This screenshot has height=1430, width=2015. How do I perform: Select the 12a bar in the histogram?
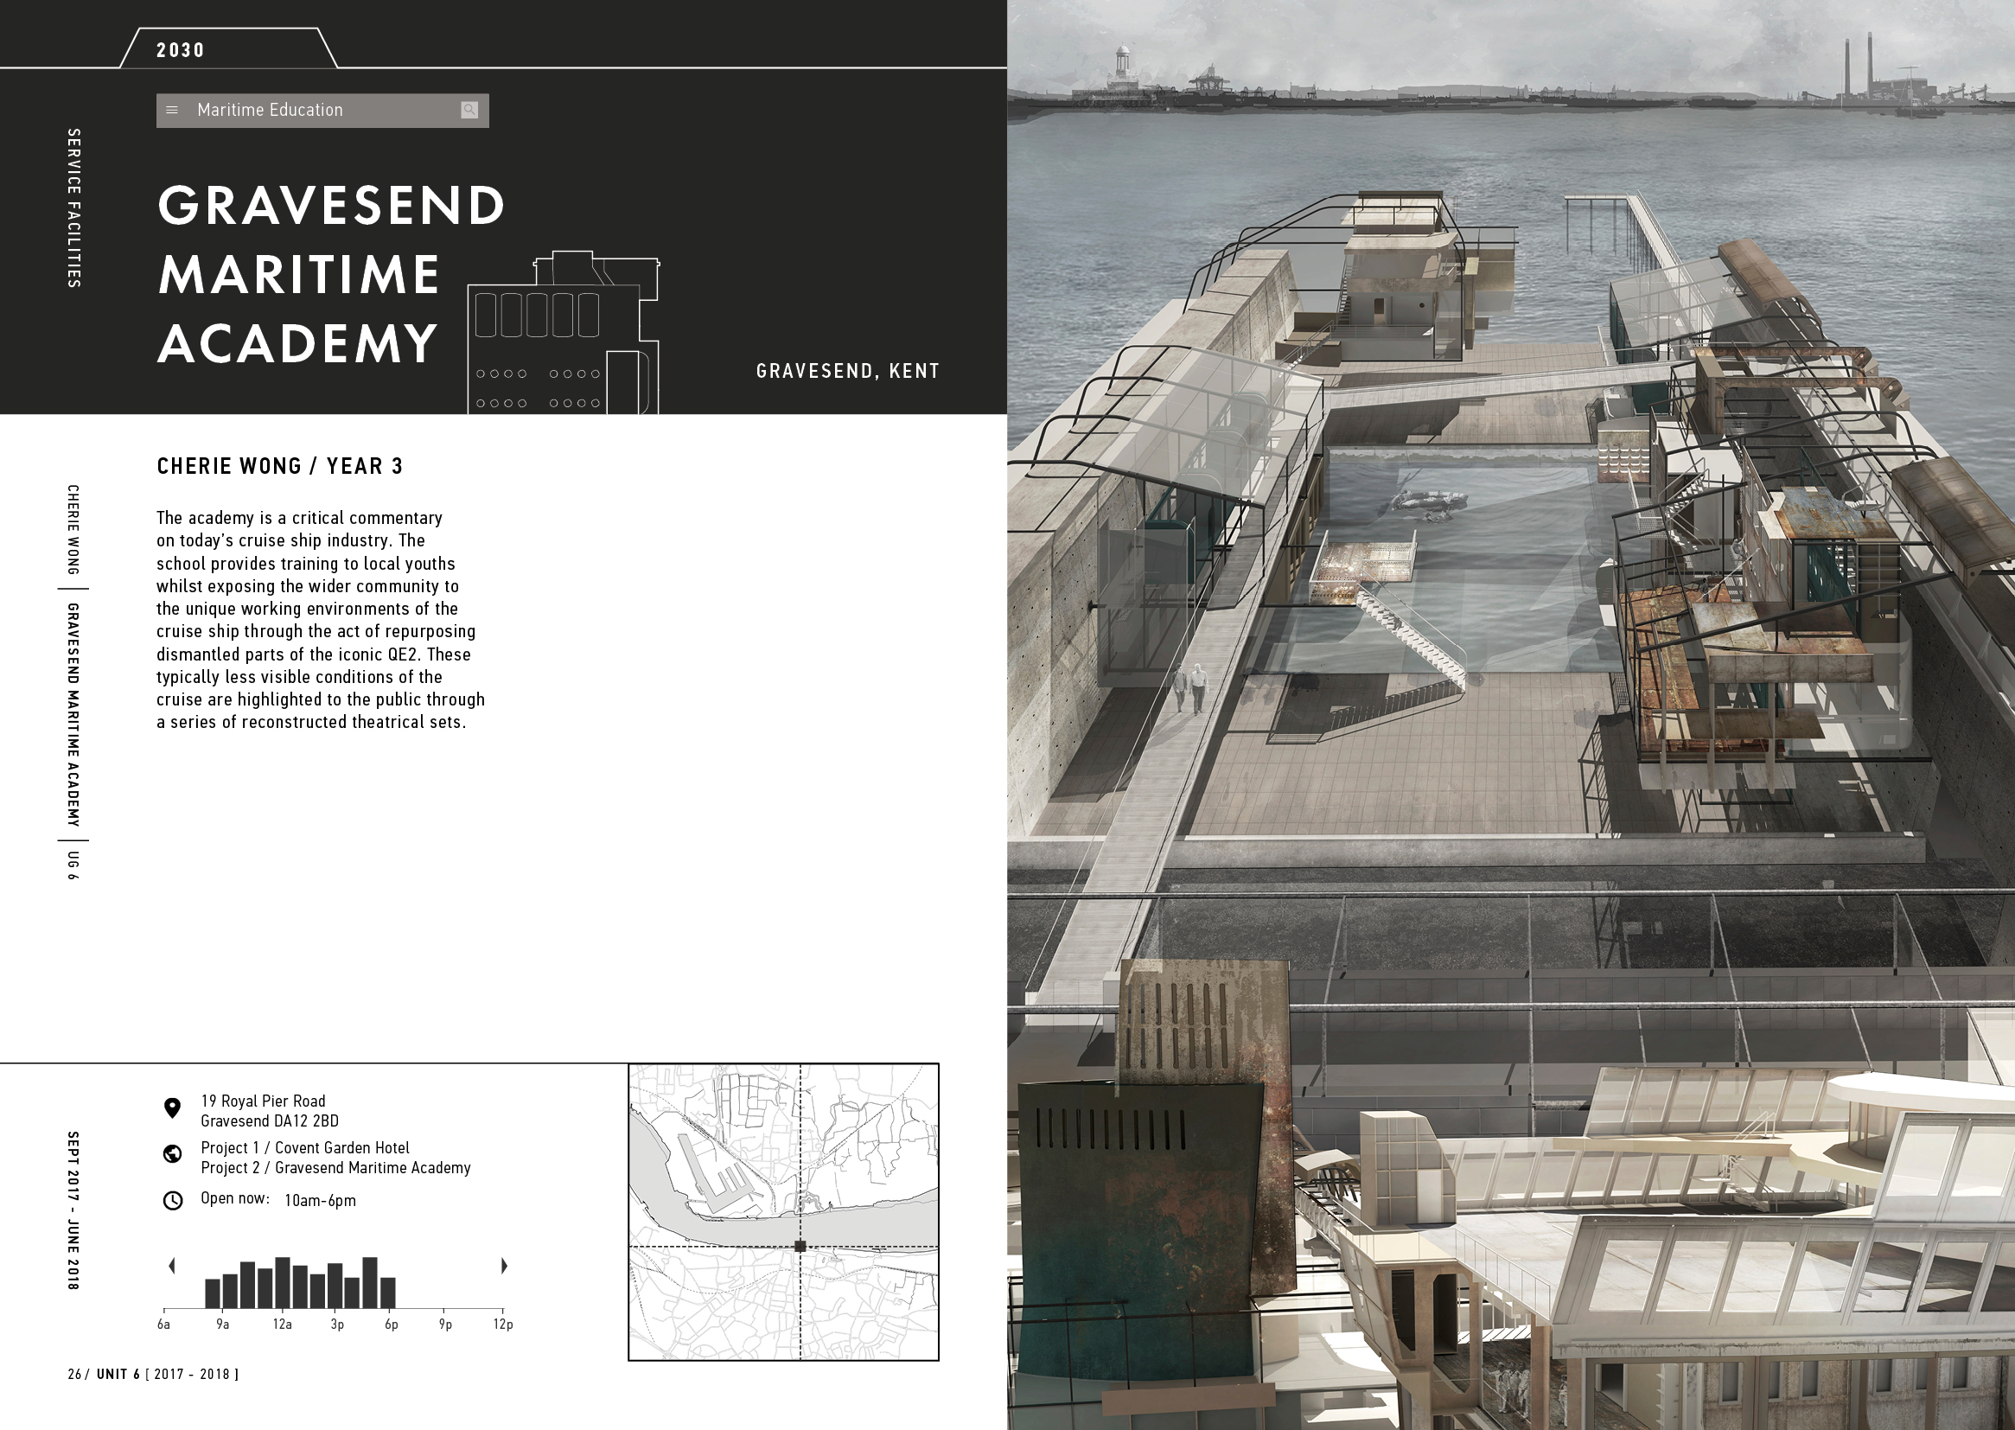(282, 1282)
